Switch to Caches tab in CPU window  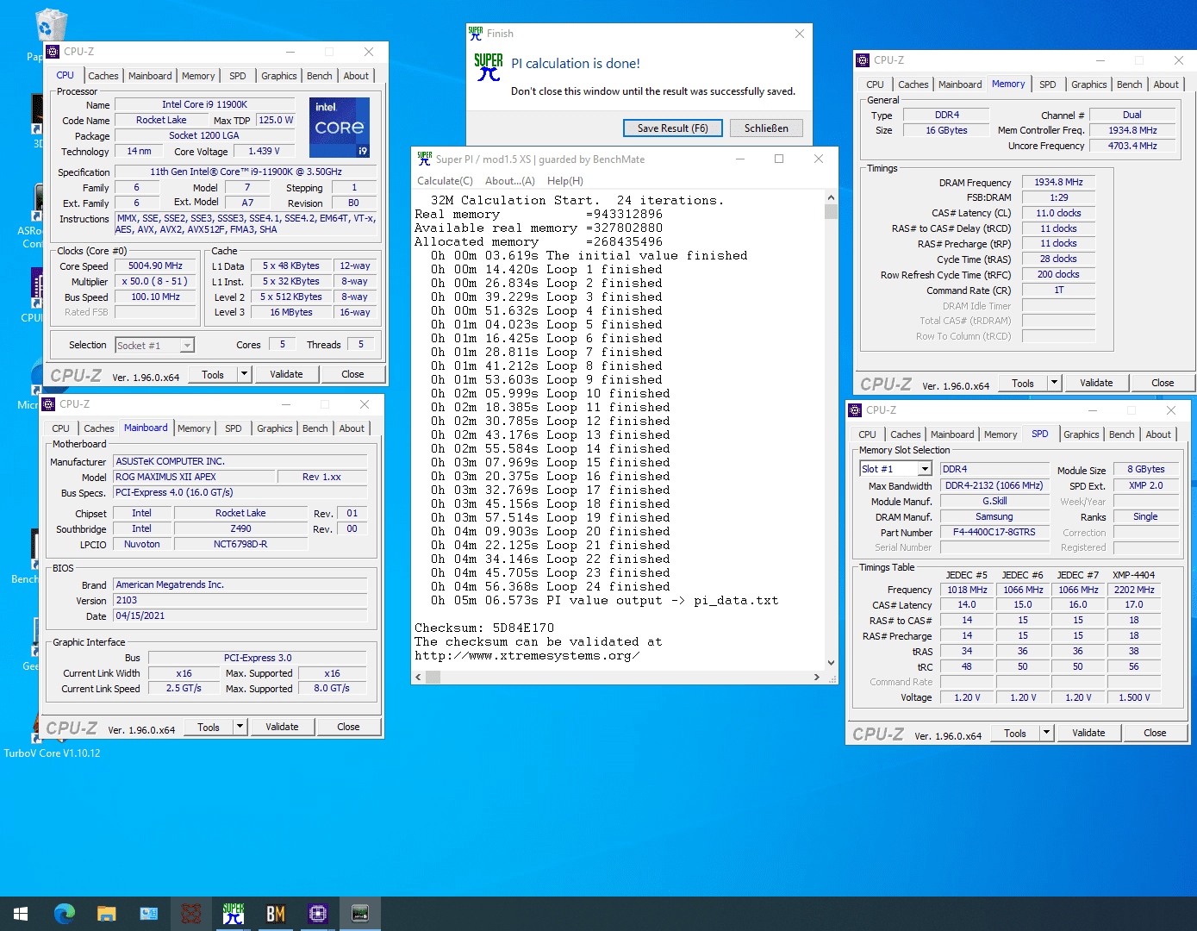tap(103, 76)
